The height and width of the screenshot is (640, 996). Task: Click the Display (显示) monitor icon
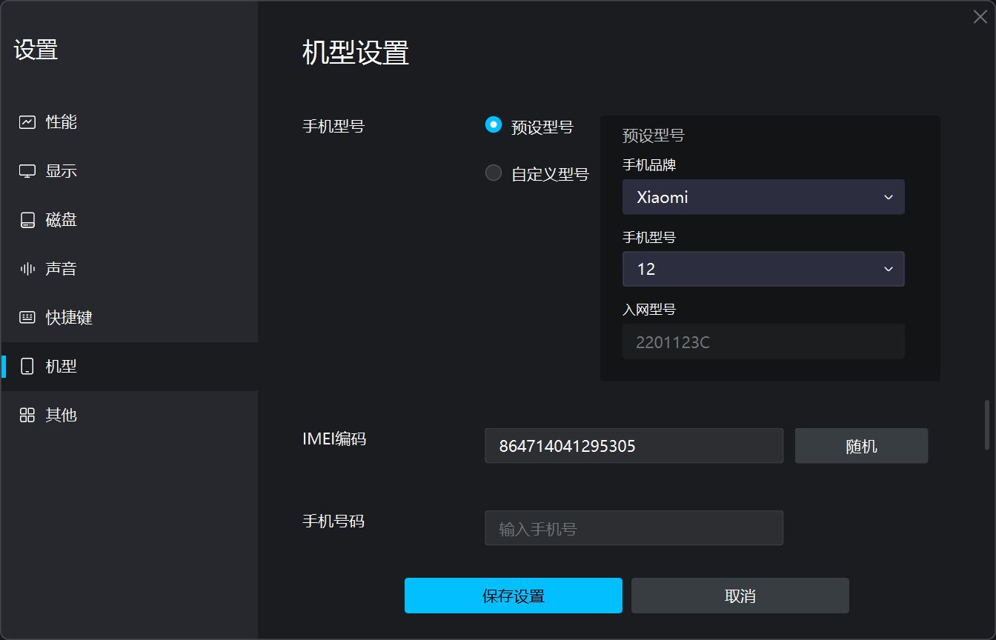point(27,171)
